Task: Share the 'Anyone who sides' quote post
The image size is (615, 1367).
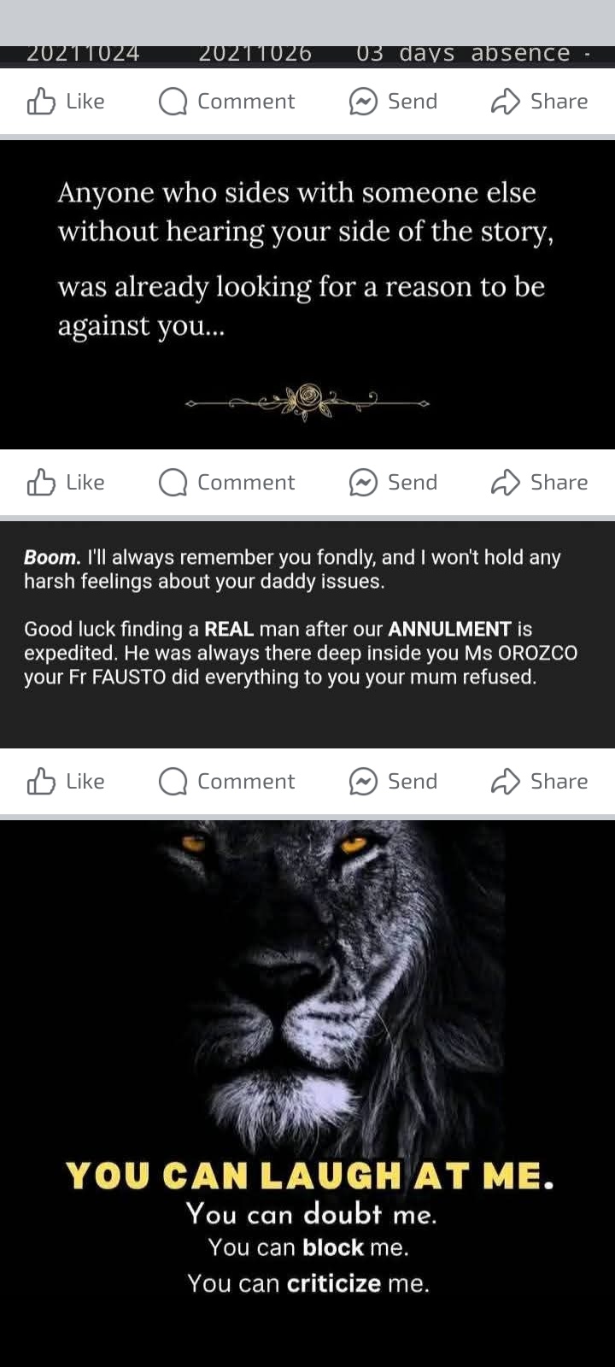Action: click(x=539, y=483)
